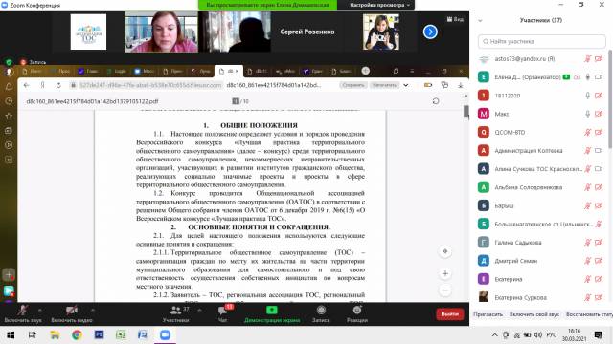The width and height of the screenshot is (613, 344).
Task: Expand the dropdown arrow after Напечатать
Action: [406, 85]
